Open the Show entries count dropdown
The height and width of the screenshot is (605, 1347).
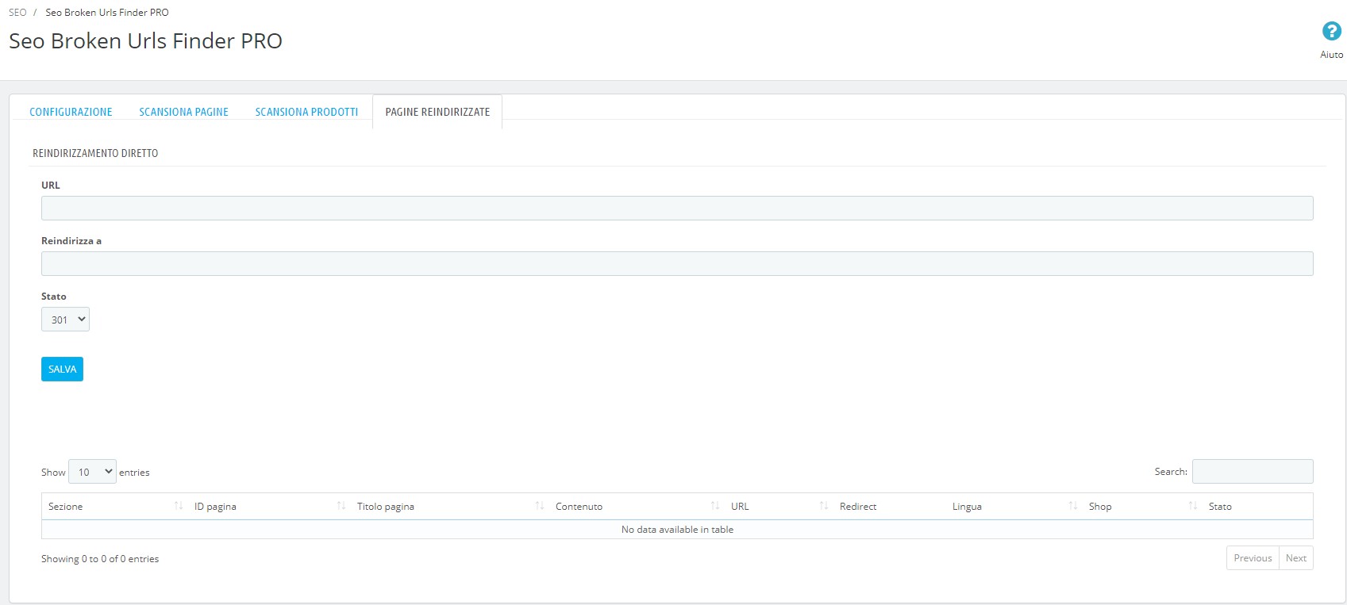coord(92,472)
